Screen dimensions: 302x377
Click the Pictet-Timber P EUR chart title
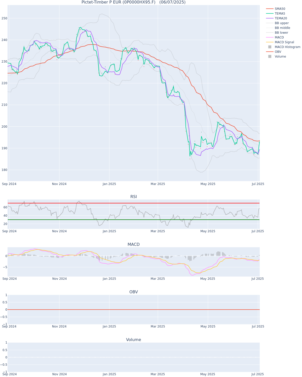pyautogui.click(x=133, y=2)
